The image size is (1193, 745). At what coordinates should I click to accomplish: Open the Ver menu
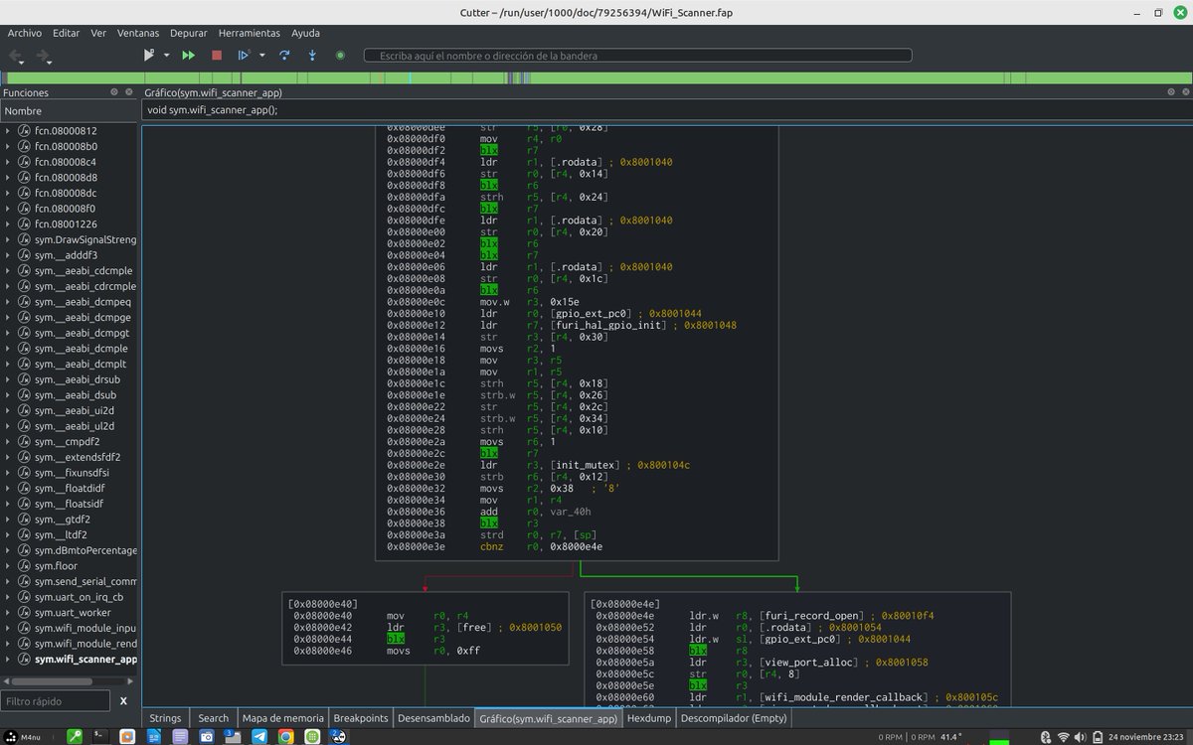[98, 33]
